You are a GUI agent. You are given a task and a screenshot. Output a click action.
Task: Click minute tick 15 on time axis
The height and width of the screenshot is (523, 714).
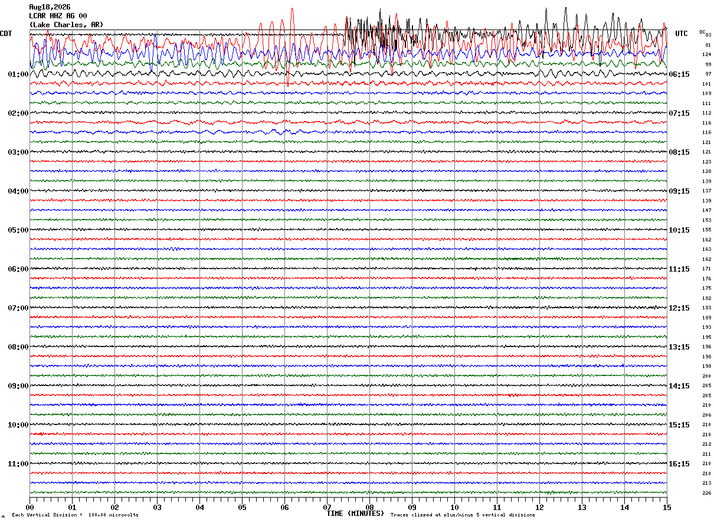point(667,507)
